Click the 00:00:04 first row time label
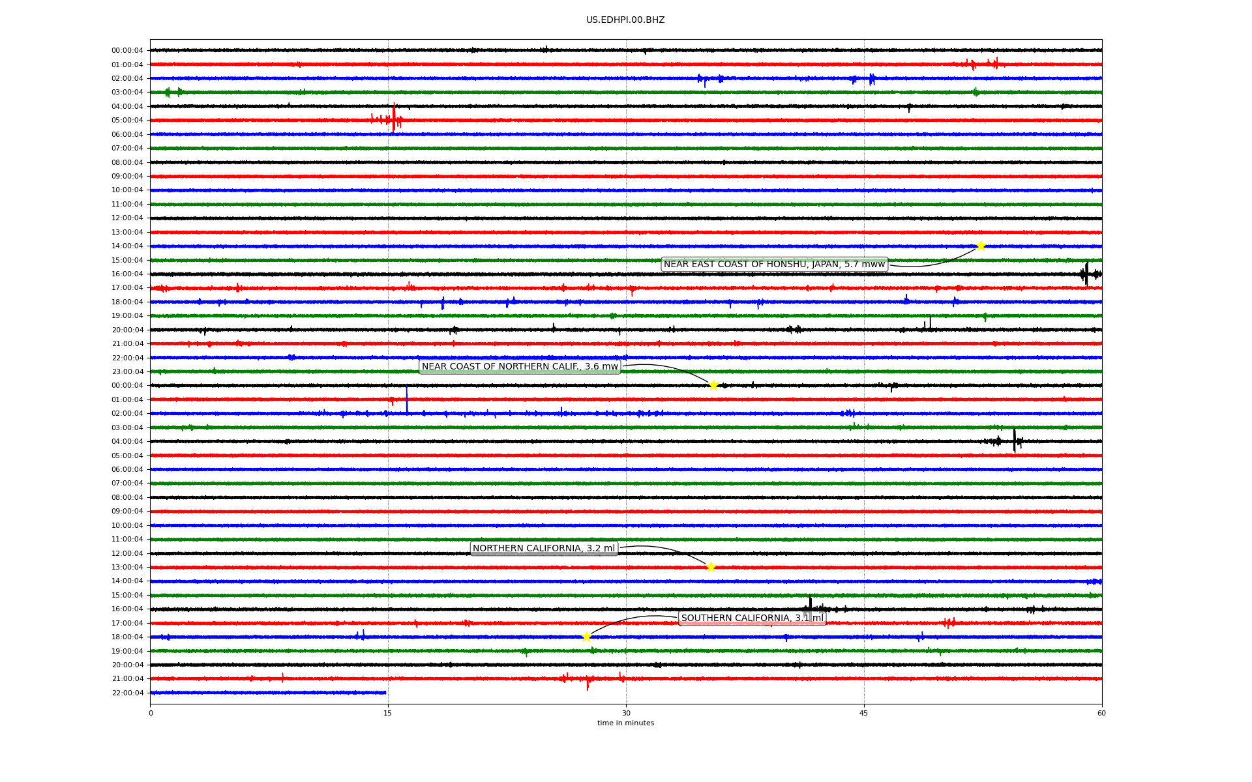The image size is (1252, 782). coord(127,50)
